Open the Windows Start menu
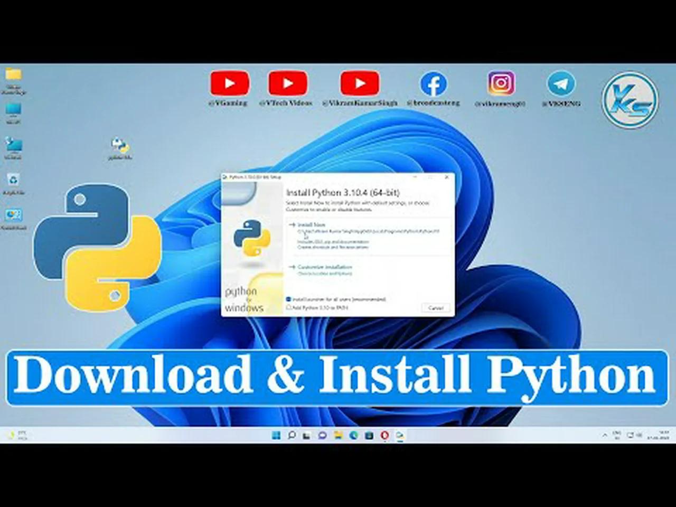The height and width of the screenshot is (507, 676). point(276,435)
